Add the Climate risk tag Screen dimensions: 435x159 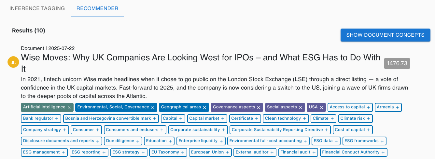point(368,119)
